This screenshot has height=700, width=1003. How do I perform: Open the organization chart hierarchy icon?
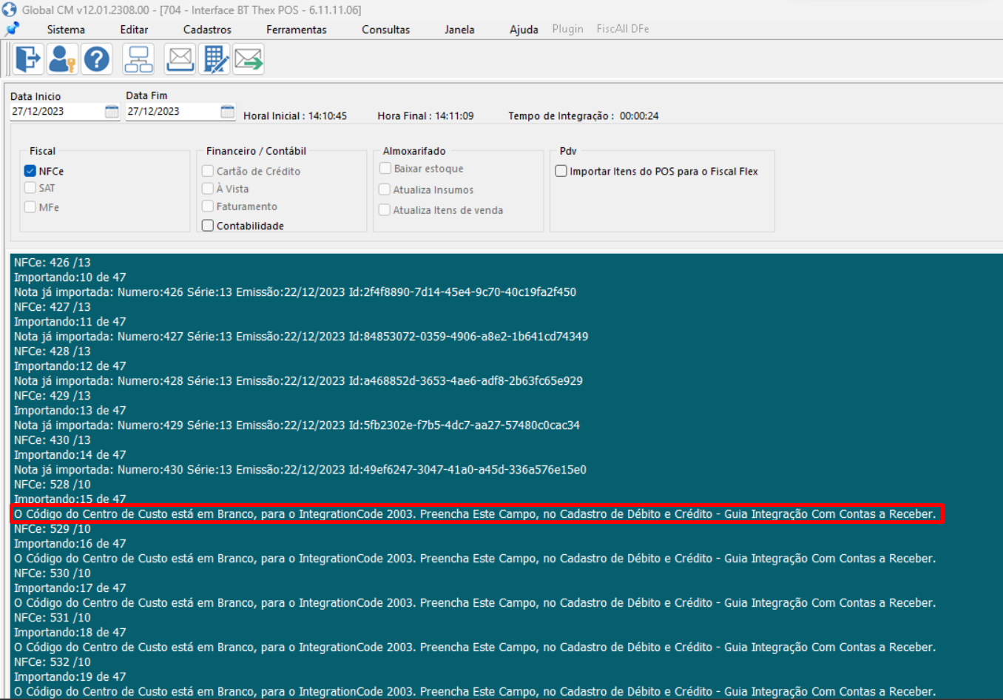pyautogui.click(x=138, y=58)
